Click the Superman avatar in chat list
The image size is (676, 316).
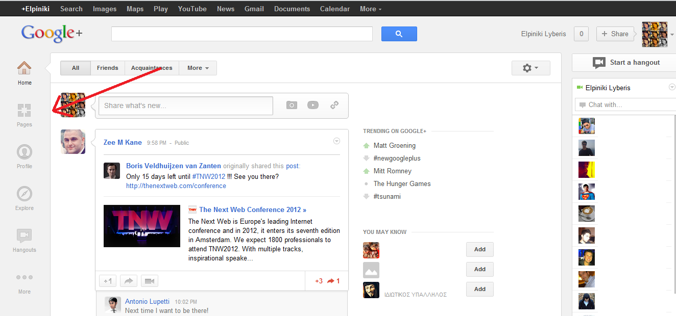[587, 192]
